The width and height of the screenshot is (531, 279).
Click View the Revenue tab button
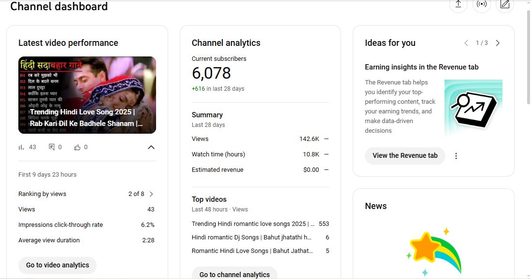(x=405, y=155)
